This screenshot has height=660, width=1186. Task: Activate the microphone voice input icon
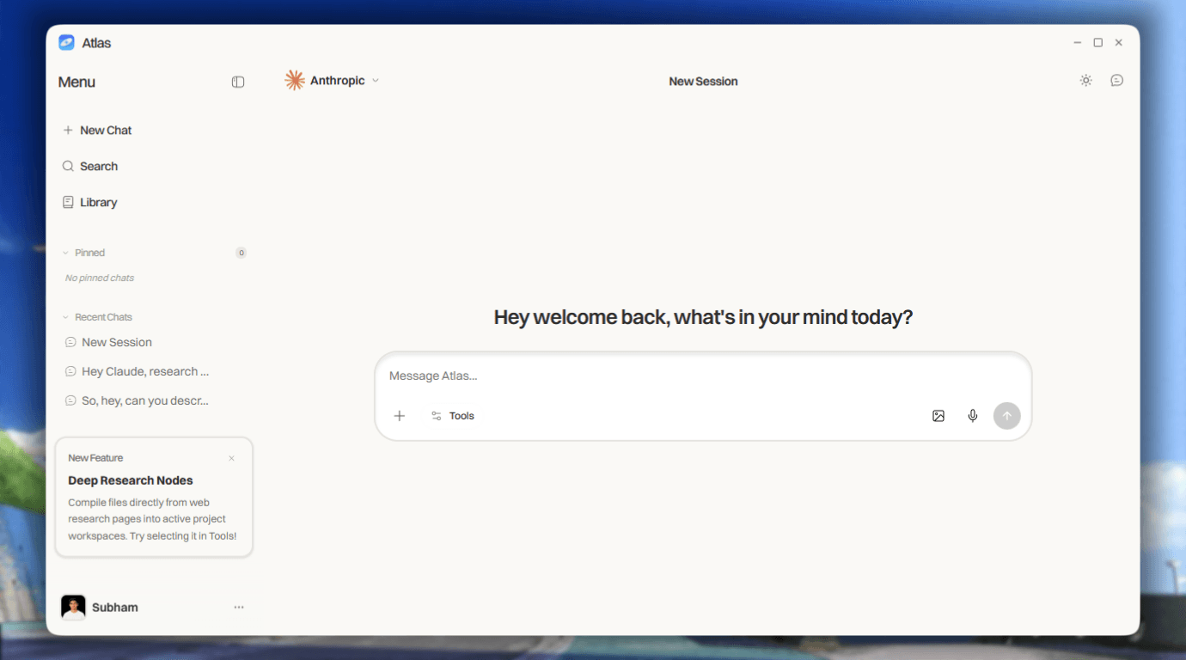(973, 416)
